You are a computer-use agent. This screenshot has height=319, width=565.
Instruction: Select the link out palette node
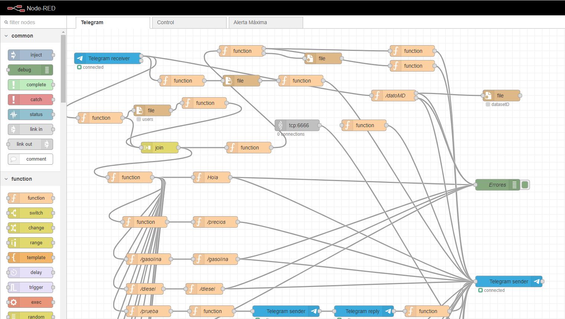coord(30,144)
